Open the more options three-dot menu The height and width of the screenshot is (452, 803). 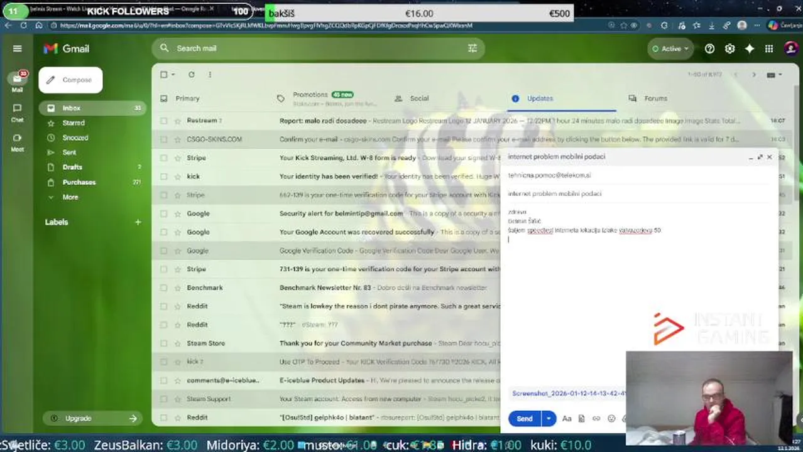pyautogui.click(x=210, y=74)
